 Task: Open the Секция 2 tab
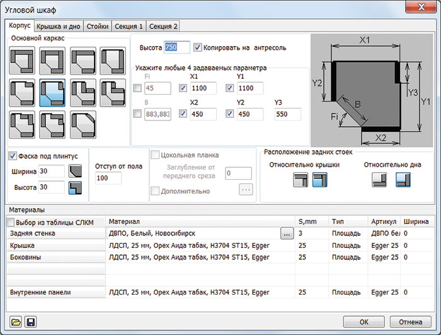tap(163, 26)
